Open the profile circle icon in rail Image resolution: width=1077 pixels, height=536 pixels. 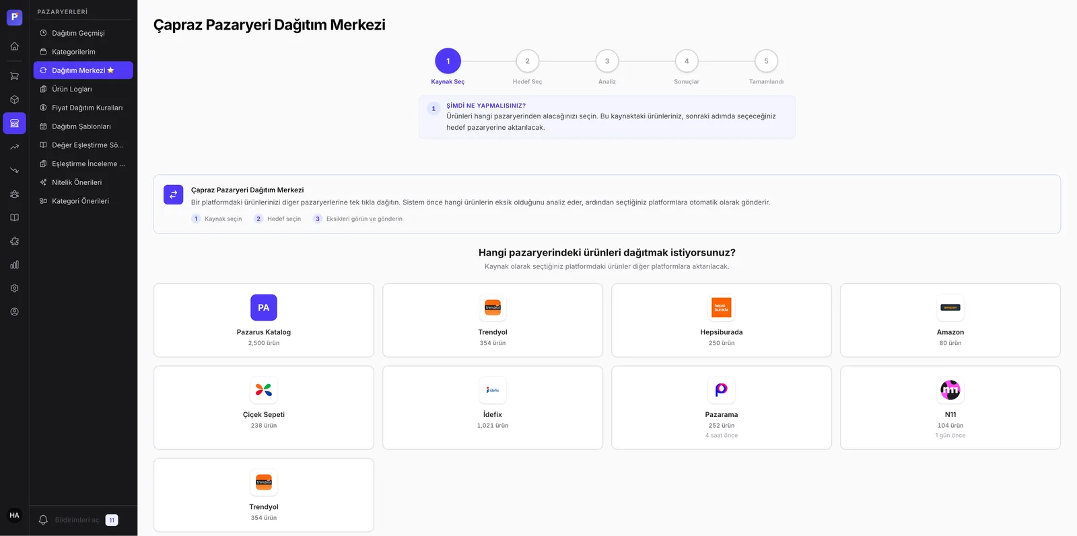tap(14, 311)
